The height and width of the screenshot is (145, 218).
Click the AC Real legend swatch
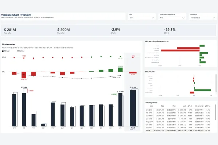tap(3, 51)
